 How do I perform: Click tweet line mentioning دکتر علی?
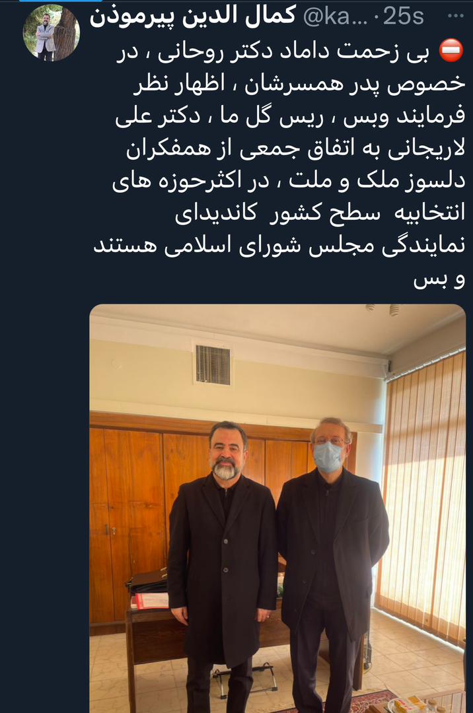(290, 116)
